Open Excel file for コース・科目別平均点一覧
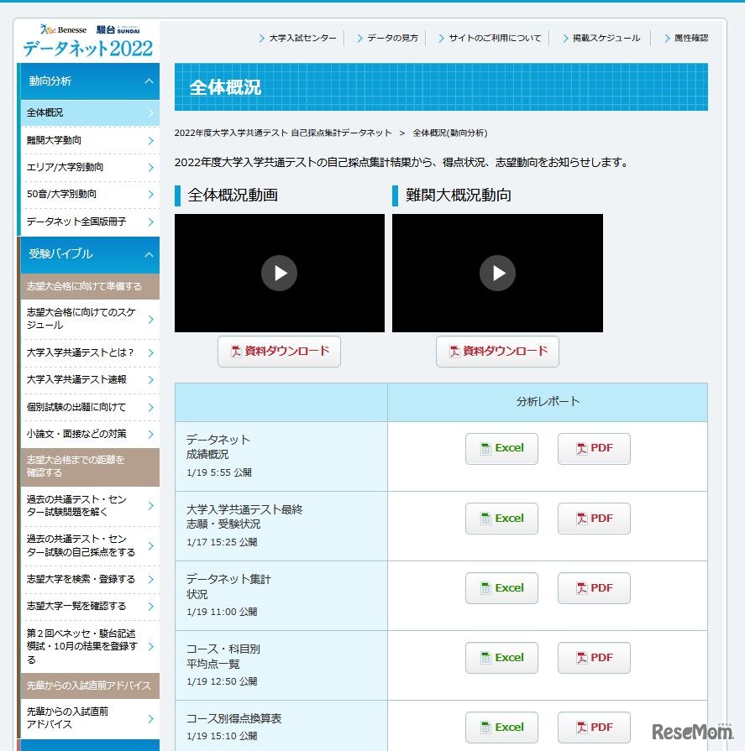The image size is (745, 751). (x=501, y=658)
